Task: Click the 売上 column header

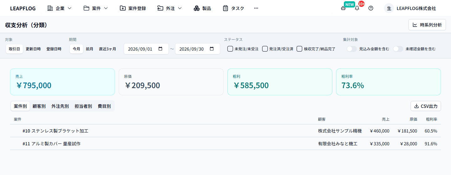Action: pos(386,119)
